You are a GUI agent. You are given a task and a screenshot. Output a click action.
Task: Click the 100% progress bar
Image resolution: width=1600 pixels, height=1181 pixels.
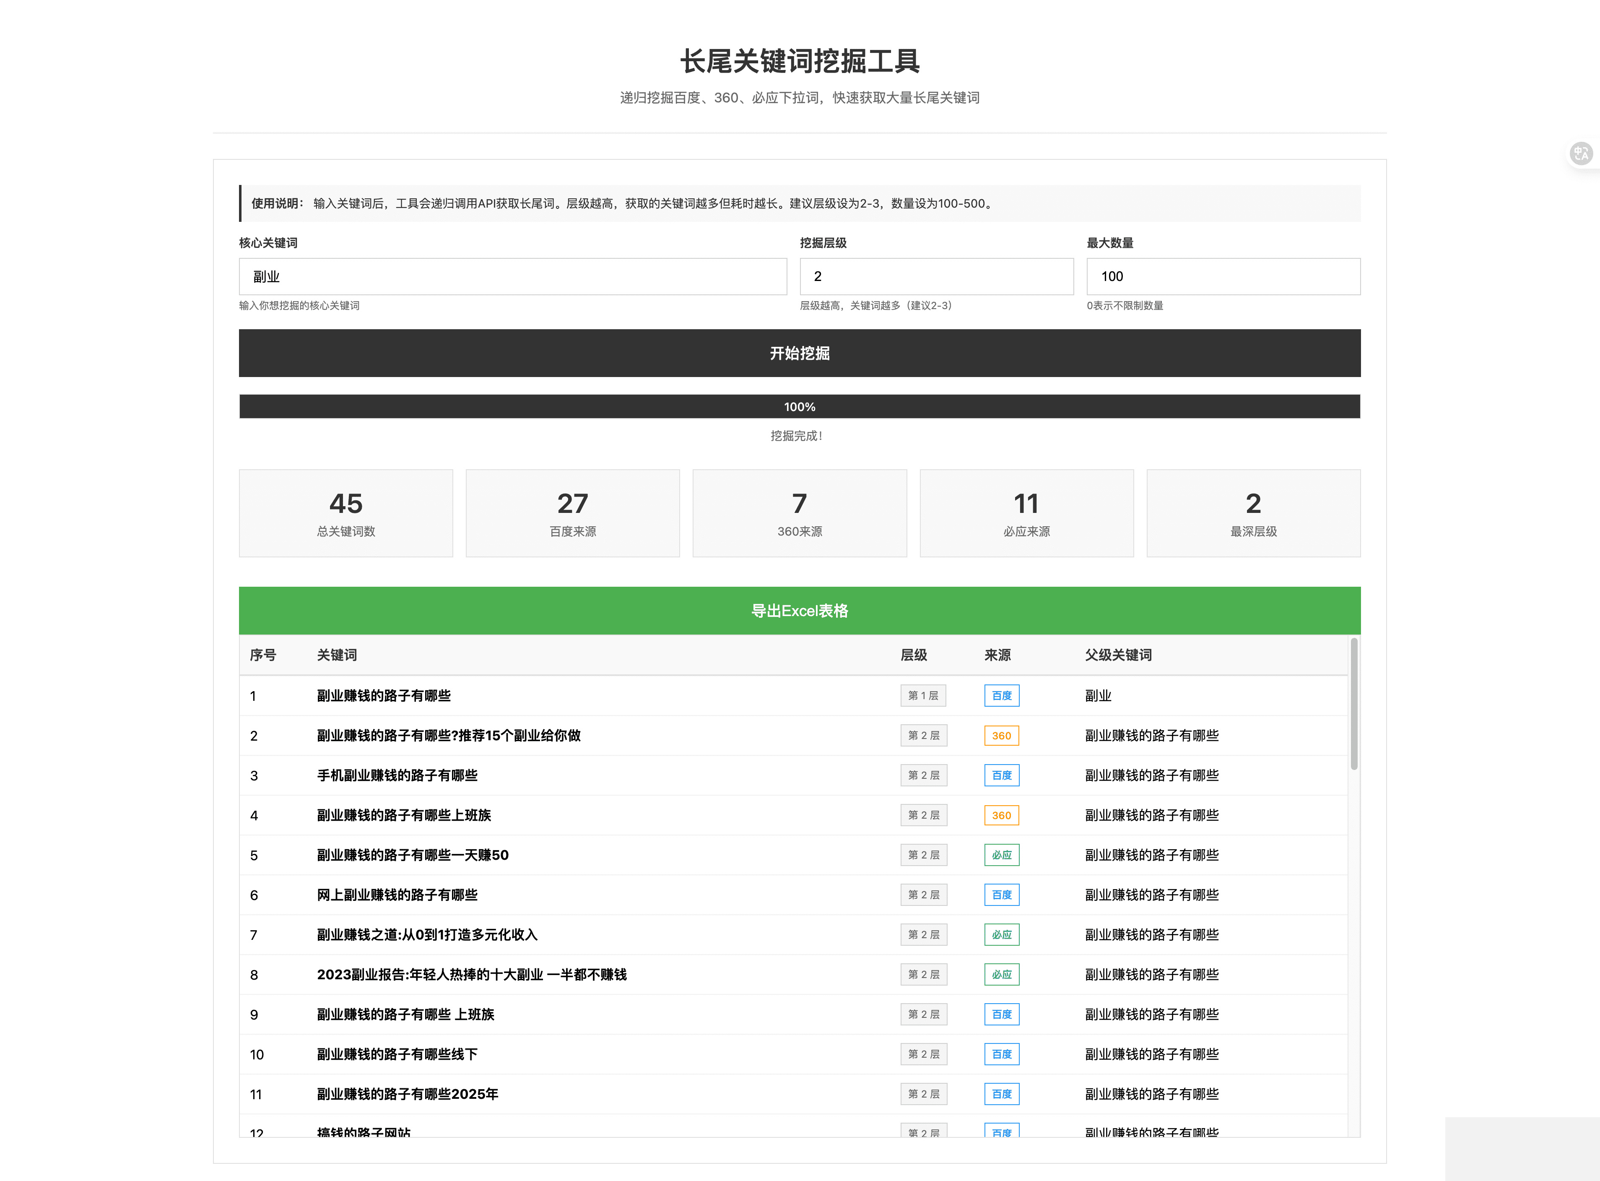[x=800, y=406]
